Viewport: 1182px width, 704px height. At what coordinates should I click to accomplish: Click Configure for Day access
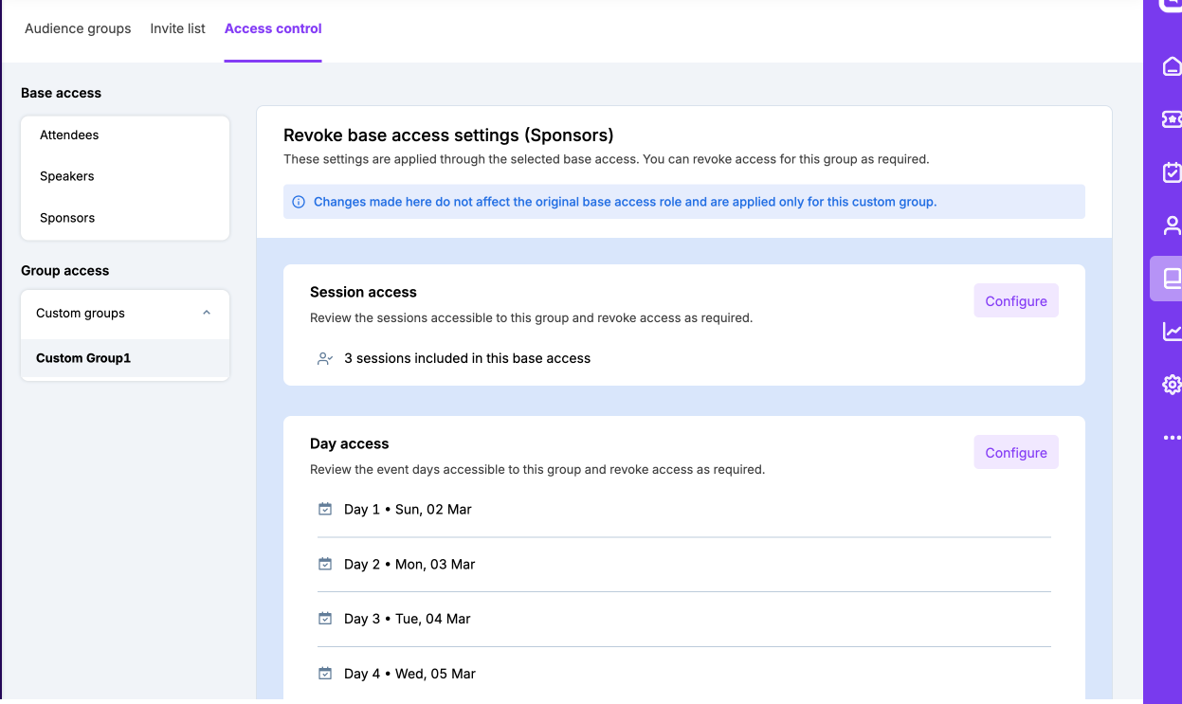[x=1015, y=453]
